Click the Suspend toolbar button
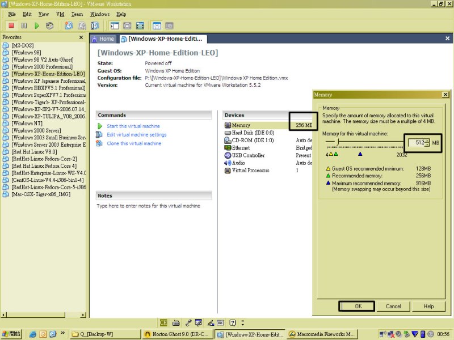 [x=24, y=25]
